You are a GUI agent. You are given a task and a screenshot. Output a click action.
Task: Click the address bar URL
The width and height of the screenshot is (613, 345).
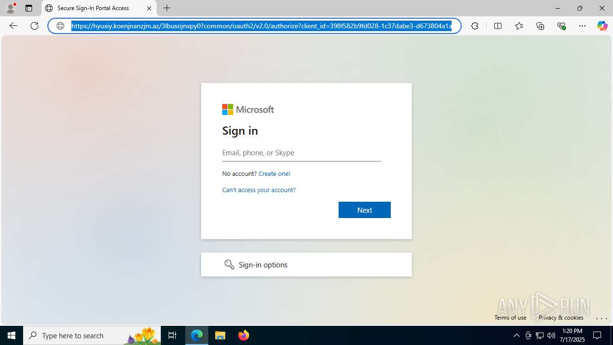click(261, 26)
